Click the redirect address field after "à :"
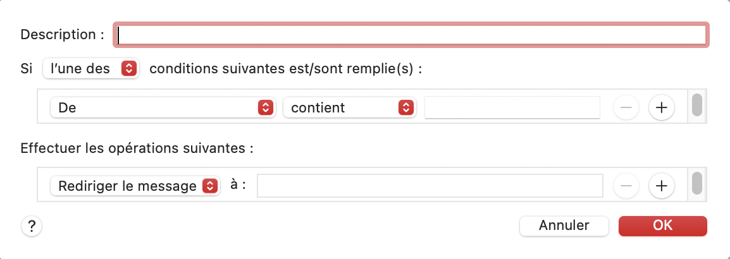 coord(430,186)
